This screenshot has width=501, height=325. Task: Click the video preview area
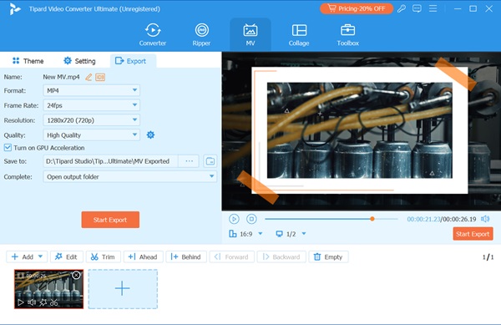tap(362, 130)
